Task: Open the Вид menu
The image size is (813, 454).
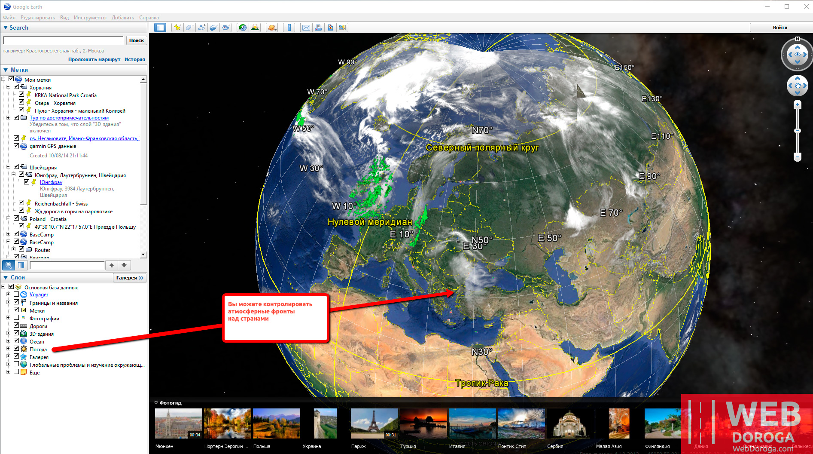Action: coord(64,18)
